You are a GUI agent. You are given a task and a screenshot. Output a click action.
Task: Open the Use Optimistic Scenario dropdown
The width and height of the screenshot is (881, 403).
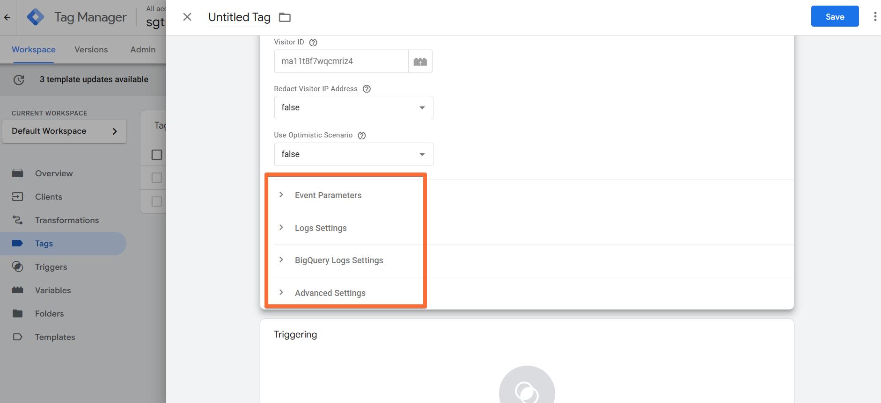pos(354,154)
